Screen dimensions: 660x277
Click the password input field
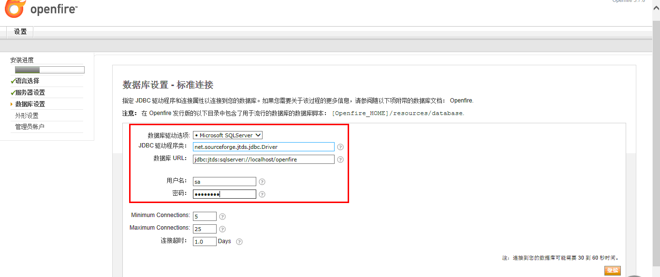pyautogui.click(x=224, y=194)
